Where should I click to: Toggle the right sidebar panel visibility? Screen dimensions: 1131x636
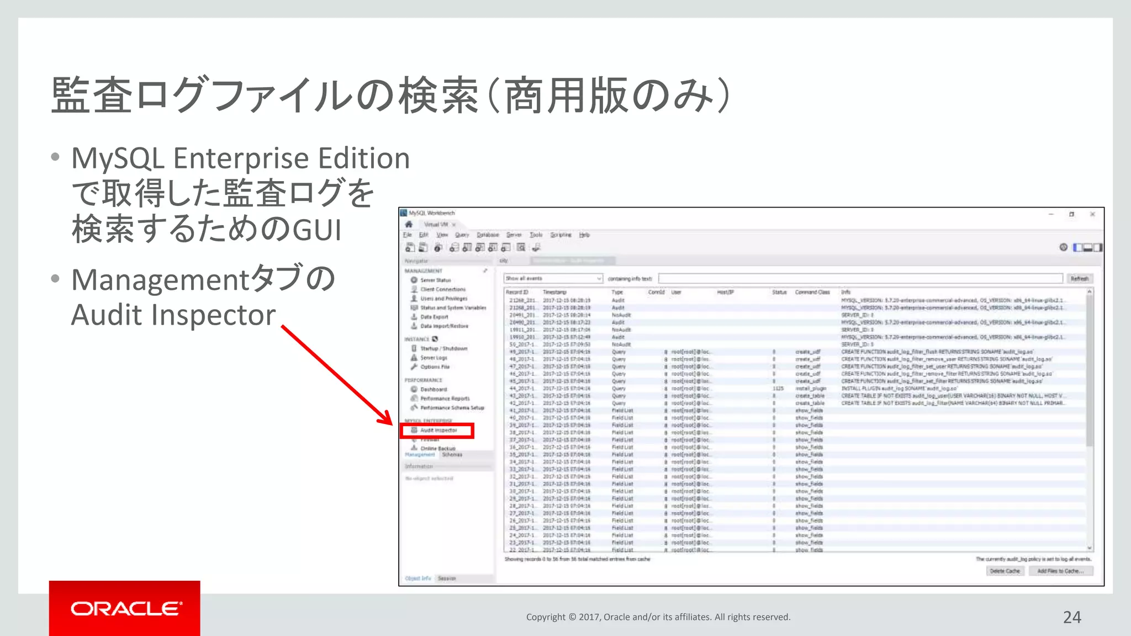click(1097, 247)
